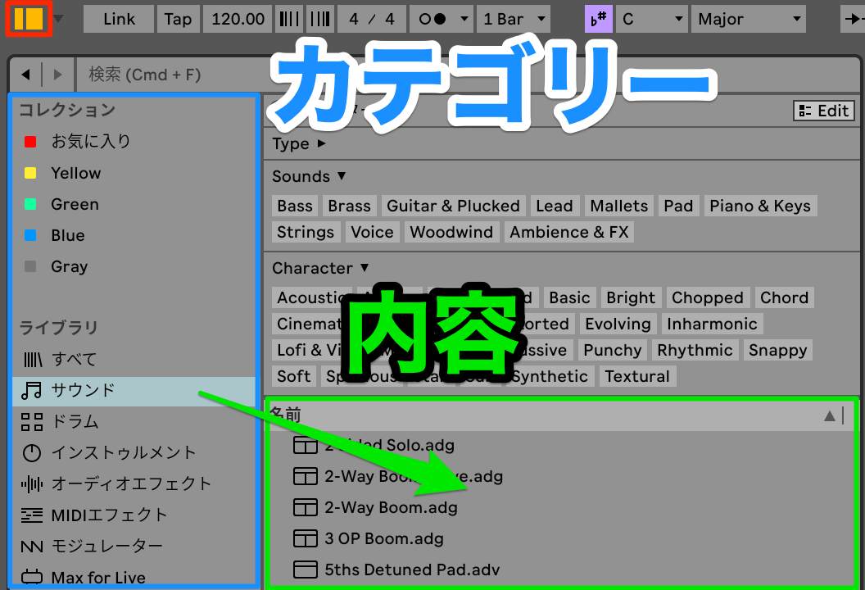Open the metronome settings dropdown arrow

click(x=464, y=20)
